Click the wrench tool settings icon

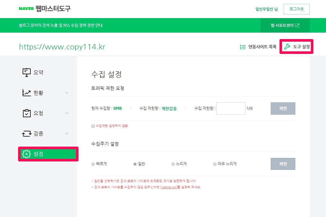[x=287, y=47]
